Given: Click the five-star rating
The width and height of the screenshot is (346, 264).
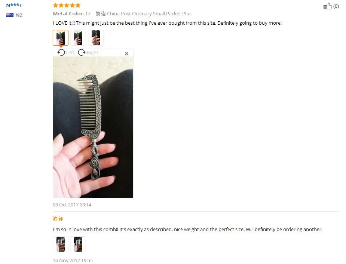Looking at the screenshot, I should pos(67,5).
